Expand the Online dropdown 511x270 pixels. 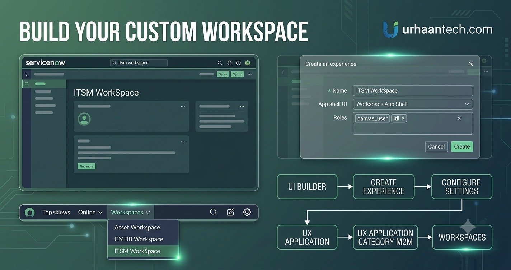point(90,212)
